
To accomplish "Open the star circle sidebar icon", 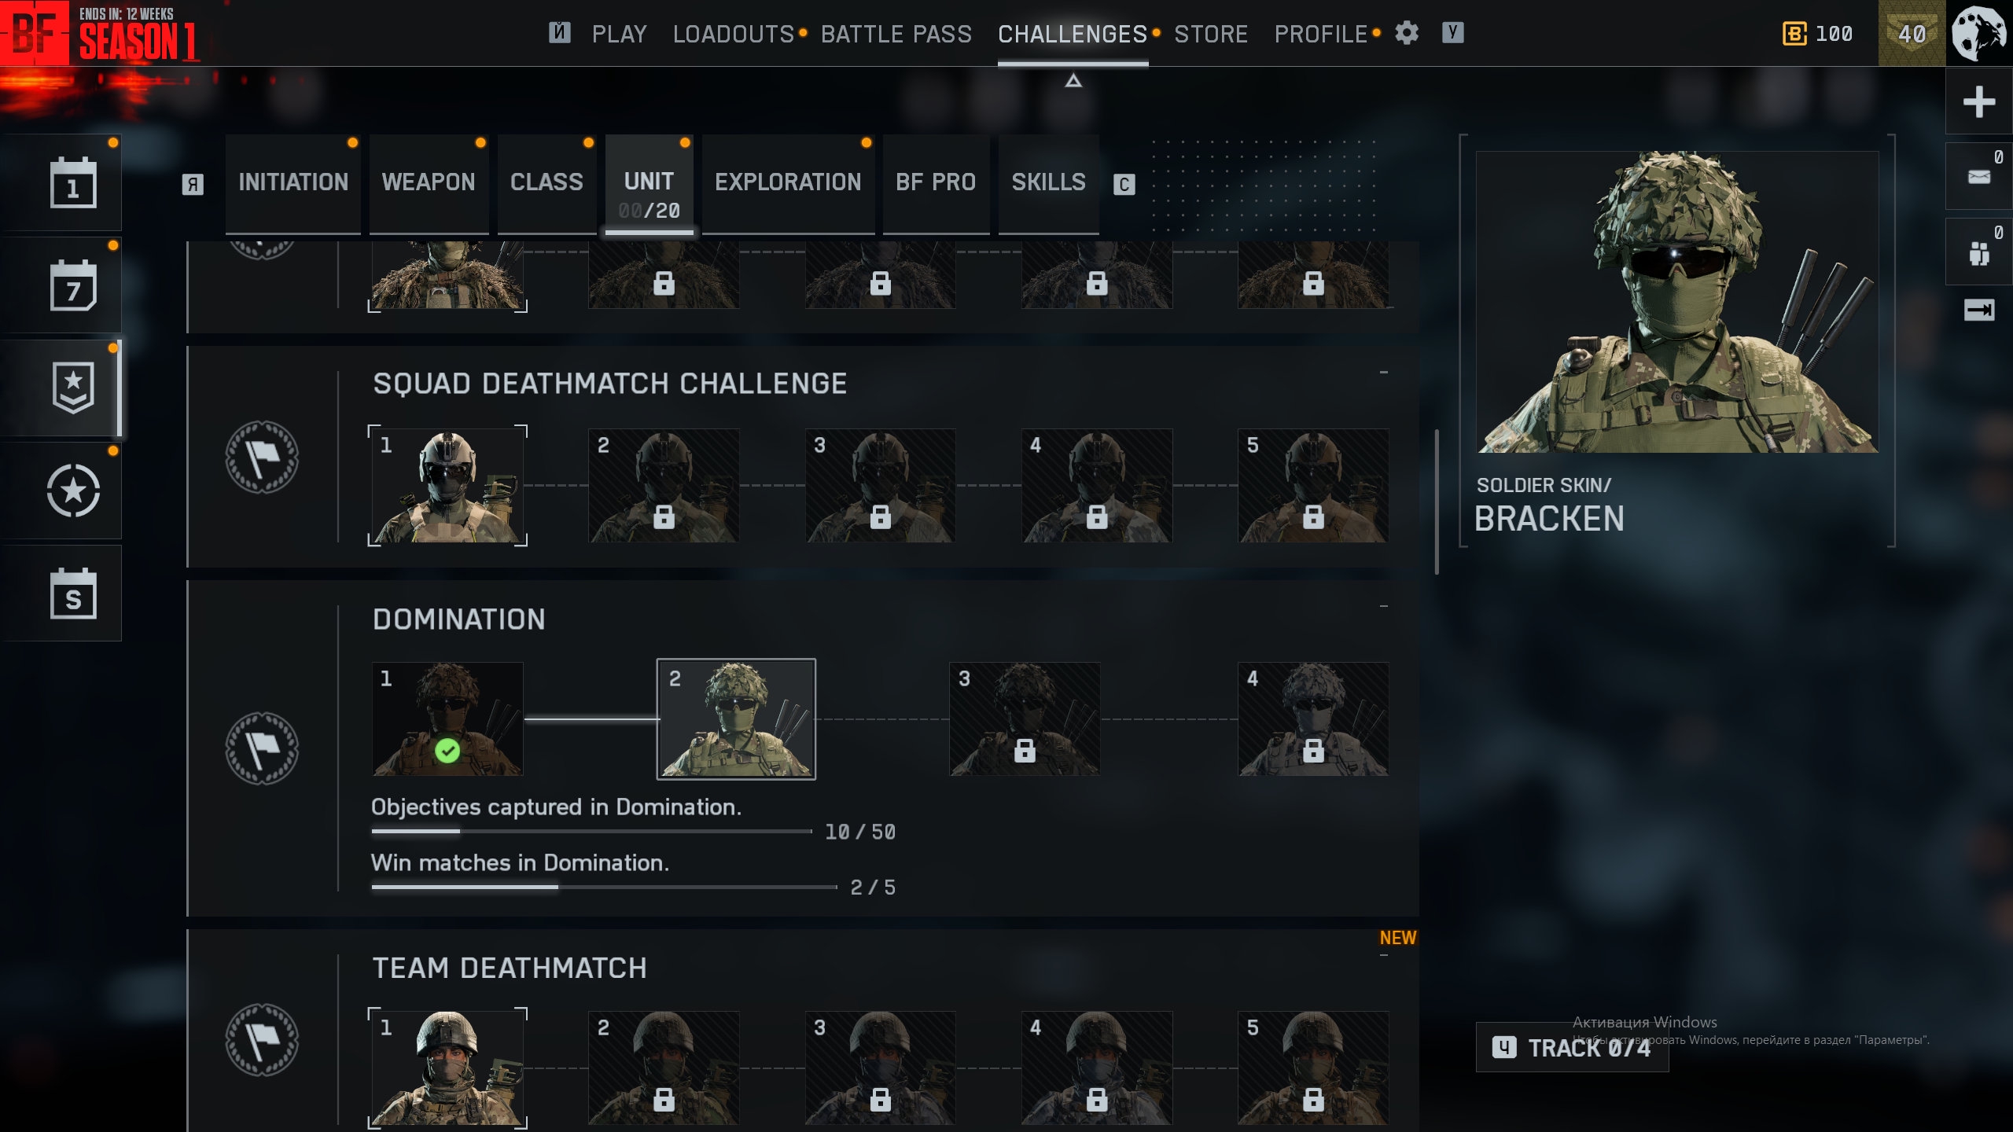I will click(73, 491).
